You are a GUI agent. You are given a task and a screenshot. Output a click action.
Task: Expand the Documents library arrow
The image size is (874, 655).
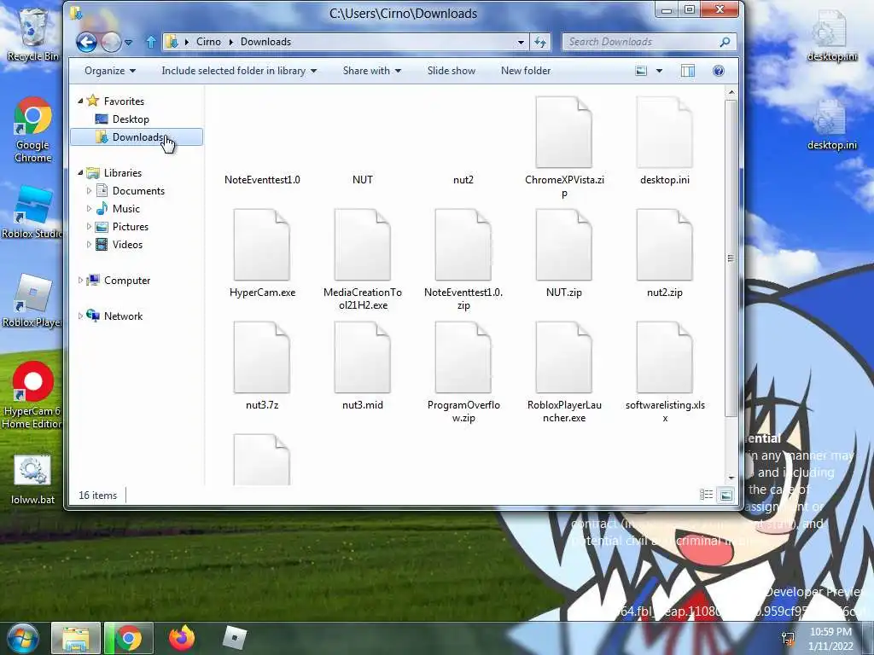(x=89, y=190)
